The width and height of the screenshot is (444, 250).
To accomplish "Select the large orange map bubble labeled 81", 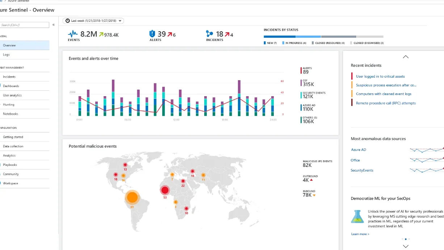I will [x=133, y=197].
